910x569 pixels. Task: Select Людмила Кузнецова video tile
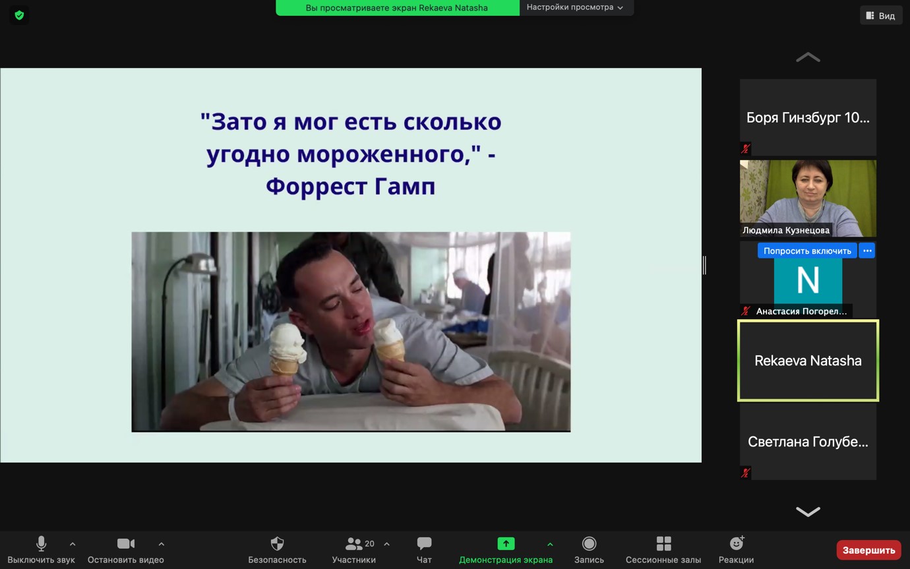808,198
